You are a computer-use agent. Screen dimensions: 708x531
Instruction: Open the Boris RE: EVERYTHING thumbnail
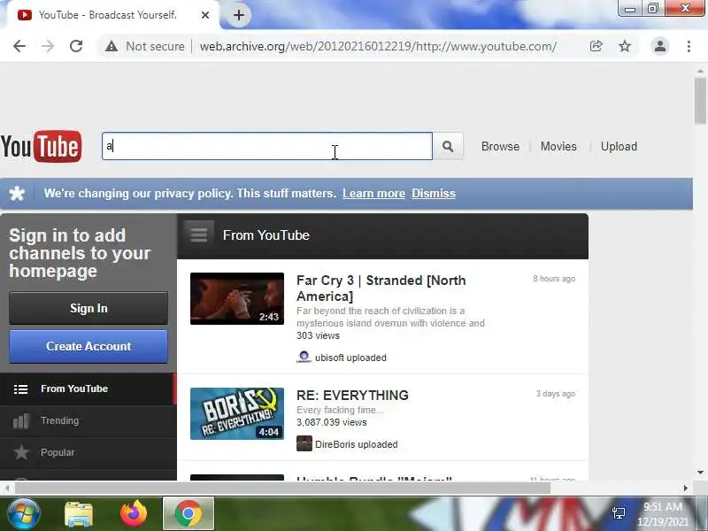pos(237,413)
